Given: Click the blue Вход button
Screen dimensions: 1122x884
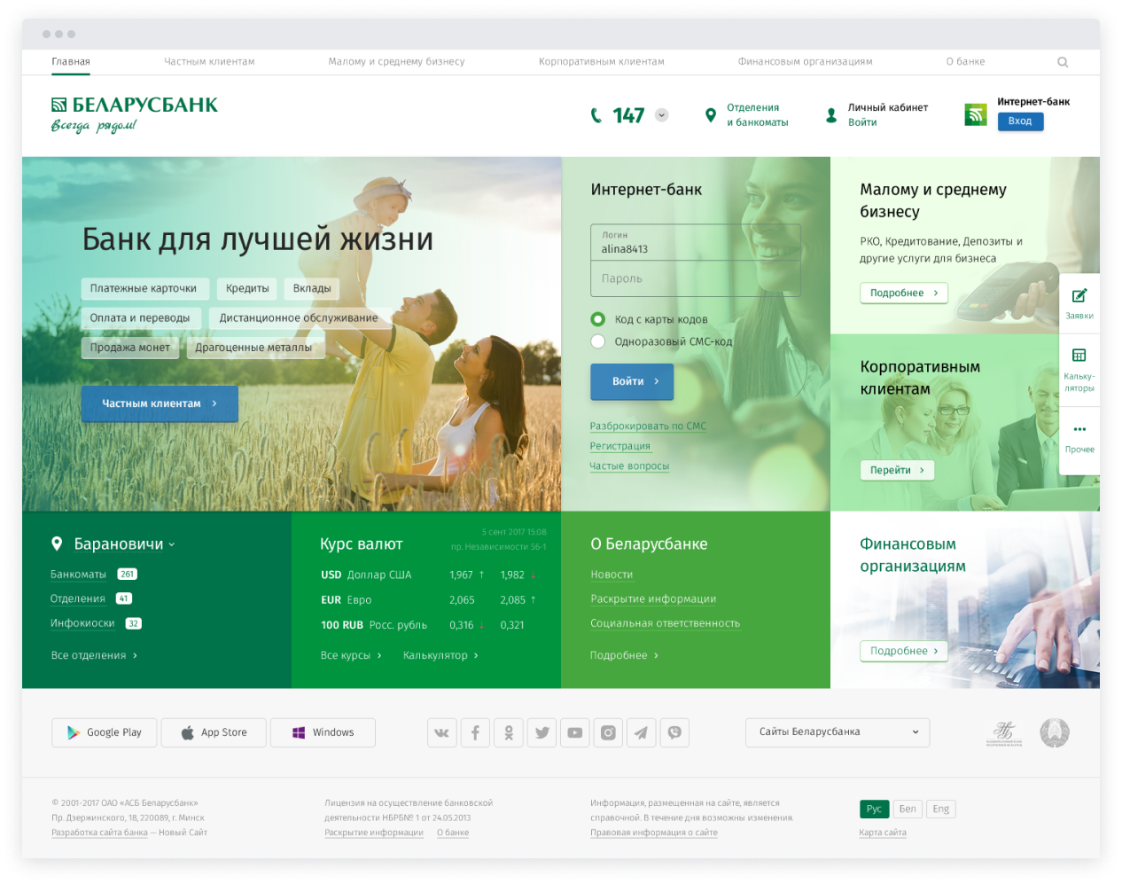Looking at the screenshot, I should coord(1020,121).
